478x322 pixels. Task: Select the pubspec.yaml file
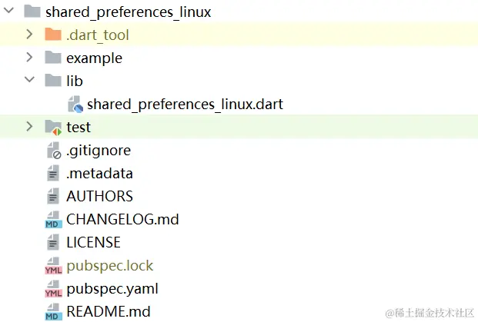click(x=112, y=289)
